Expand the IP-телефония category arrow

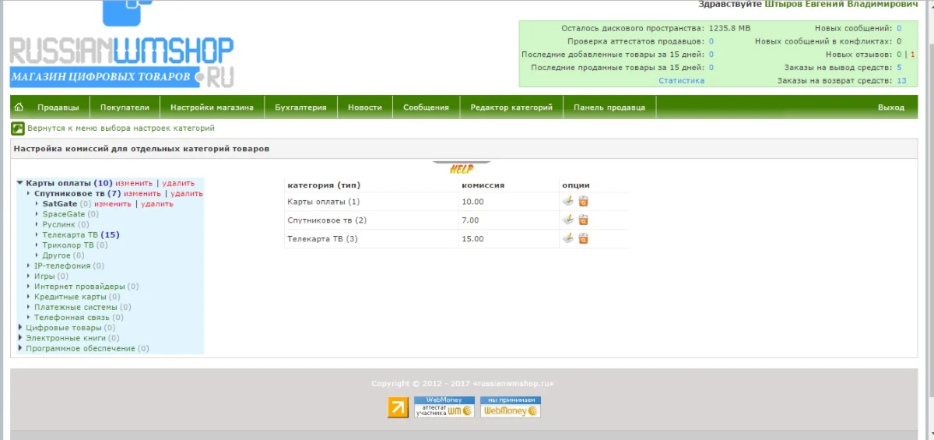click(29, 266)
